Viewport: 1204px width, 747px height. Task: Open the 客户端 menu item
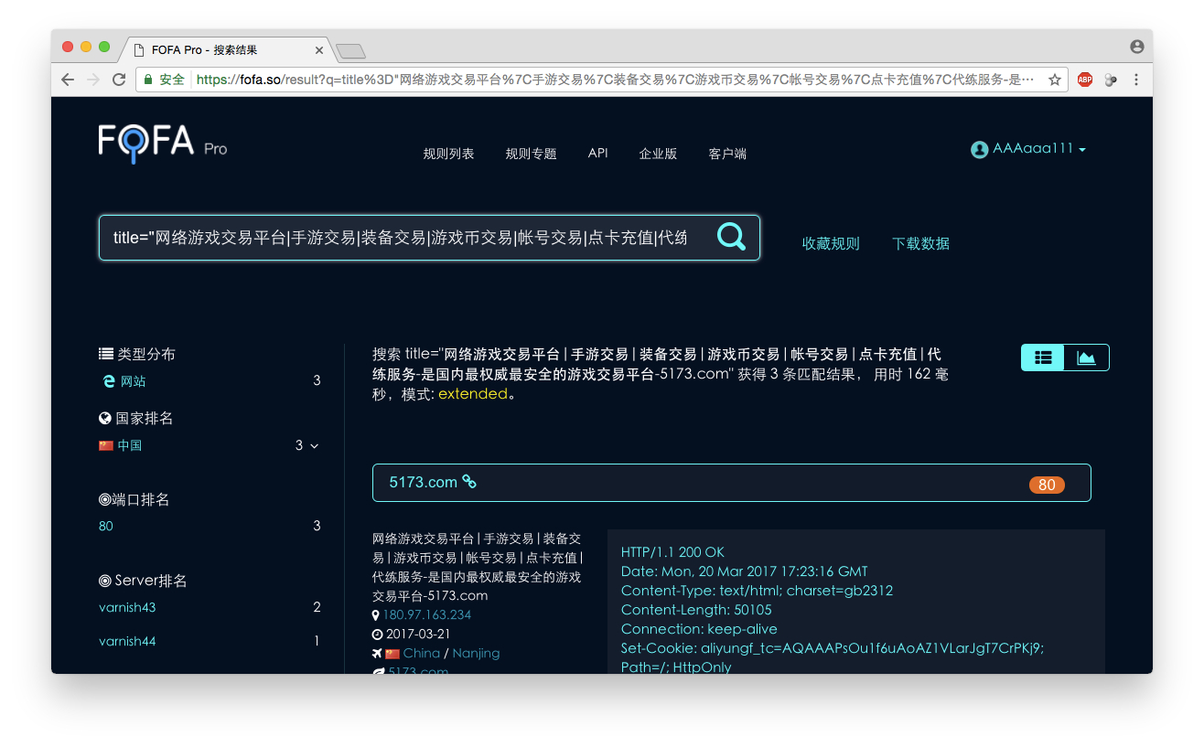tap(727, 154)
